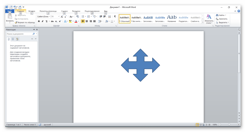The image size is (246, 132).
Task: Open the Change Styles (Изменить стили) icon
Action: (x=209, y=19)
